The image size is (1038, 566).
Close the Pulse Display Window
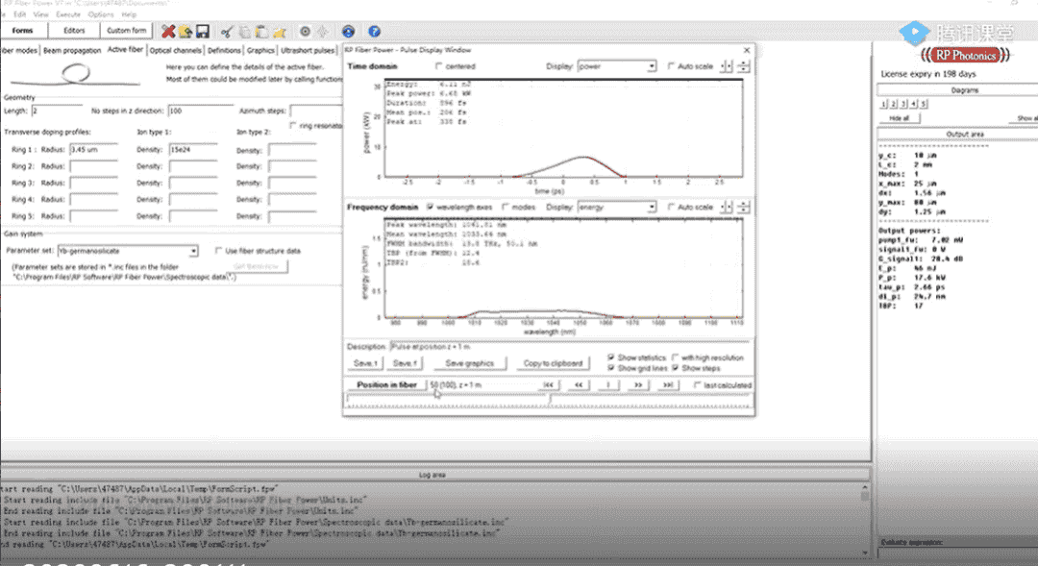click(747, 50)
